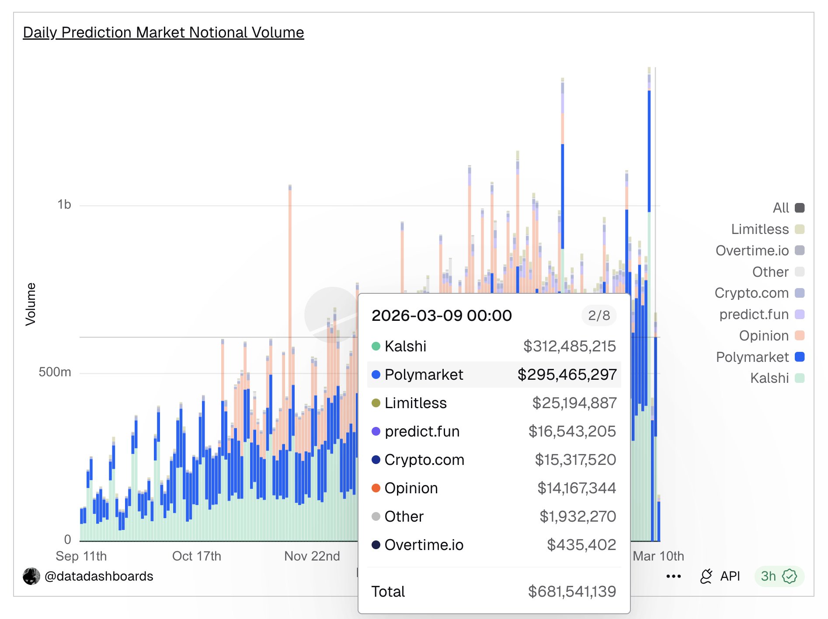Click the datadashboards profile avatar
The width and height of the screenshot is (828, 619).
(x=31, y=576)
